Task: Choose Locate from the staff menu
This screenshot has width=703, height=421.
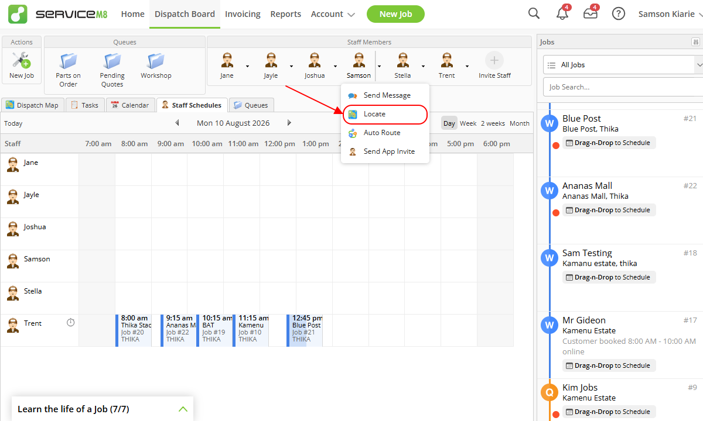Action: tap(385, 114)
